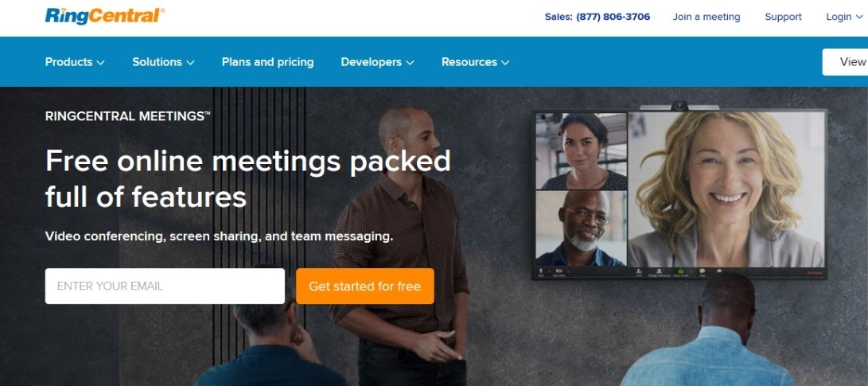Open the Support link
This screenshot has height=386, width=868.
[784, 17]
